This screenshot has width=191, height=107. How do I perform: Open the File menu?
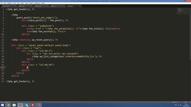click(x=1, y=3)
